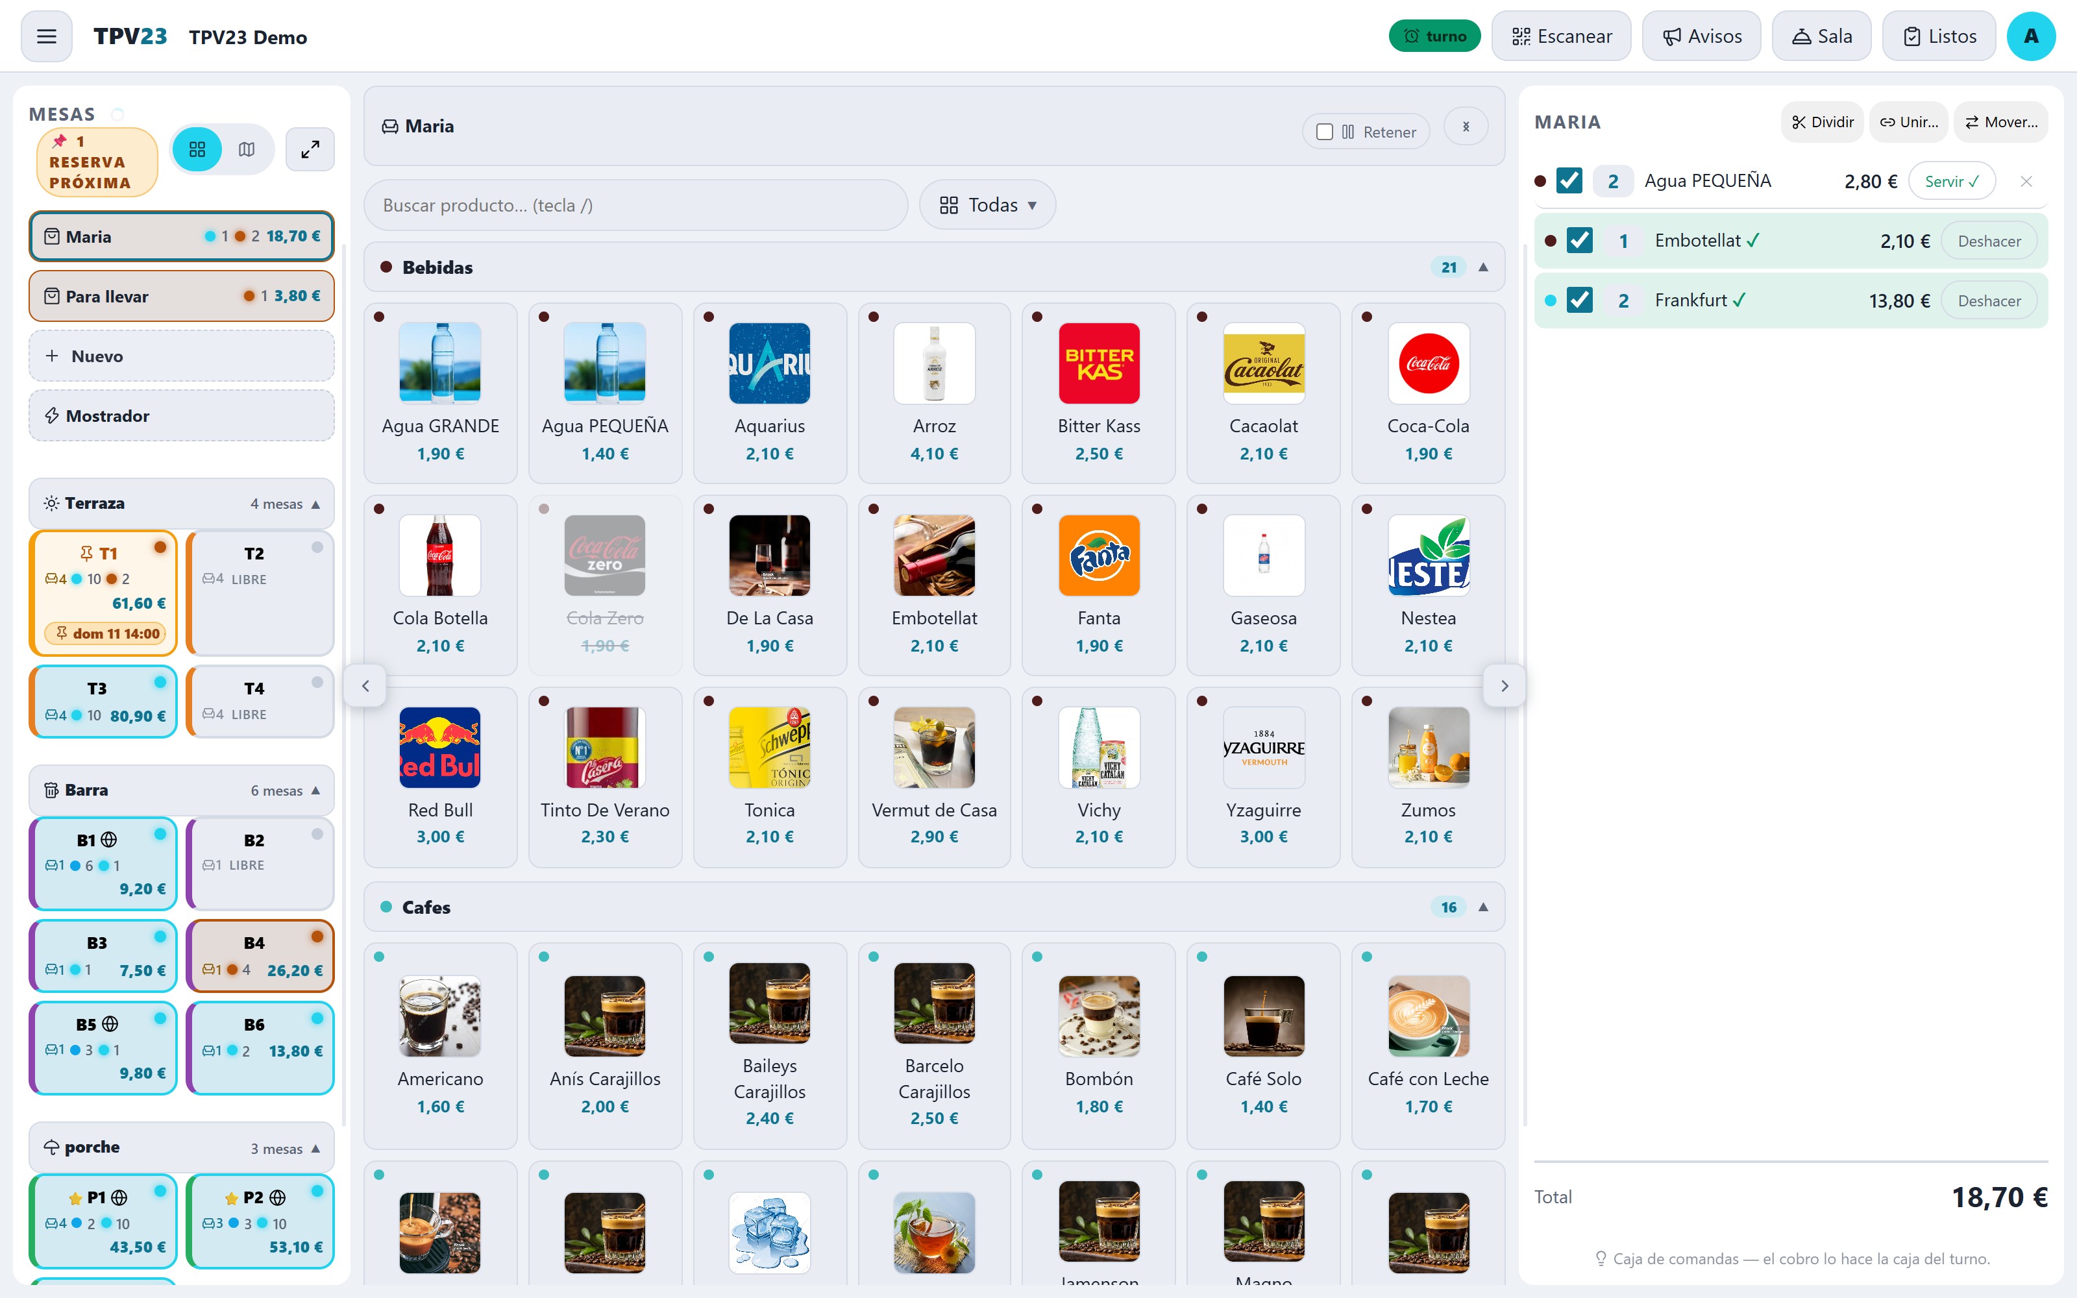Open Avisos notifications
2077x1298 pixels.
point(1701,36)
